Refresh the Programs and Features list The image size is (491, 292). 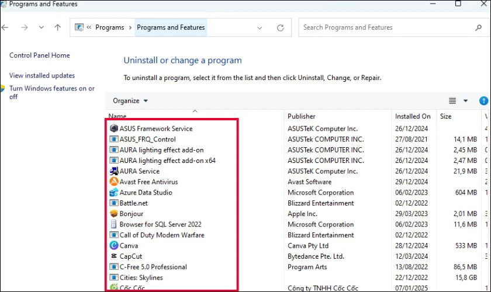tap(280, 28)
